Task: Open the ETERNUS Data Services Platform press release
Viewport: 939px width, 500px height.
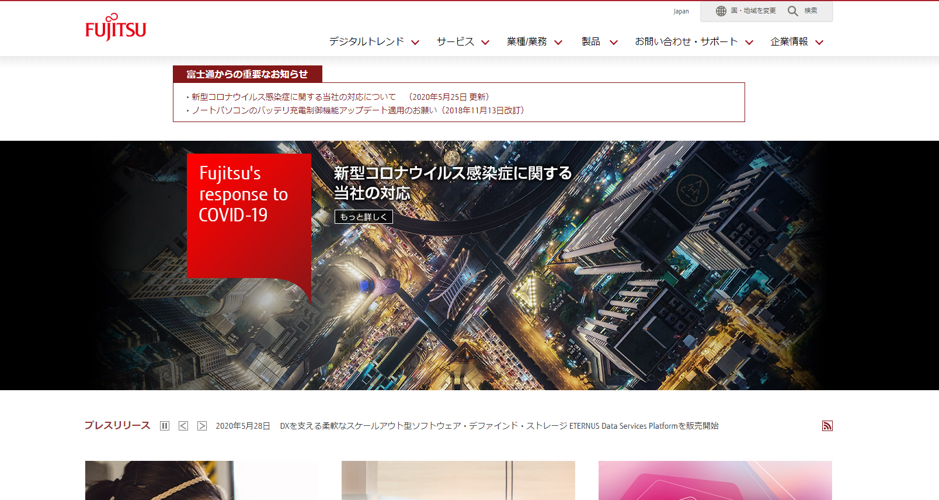Action: [x=499, y=426]
